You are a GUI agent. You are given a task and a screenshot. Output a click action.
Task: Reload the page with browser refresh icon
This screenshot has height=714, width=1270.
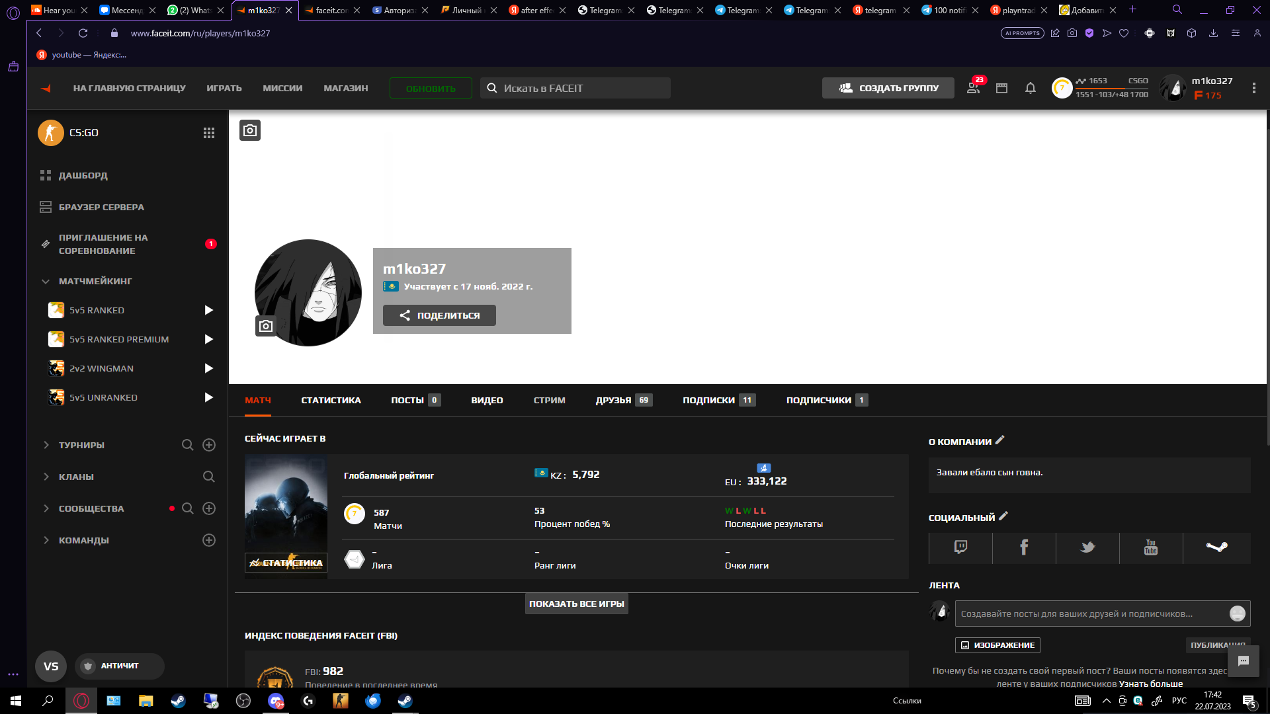[83, 33]
